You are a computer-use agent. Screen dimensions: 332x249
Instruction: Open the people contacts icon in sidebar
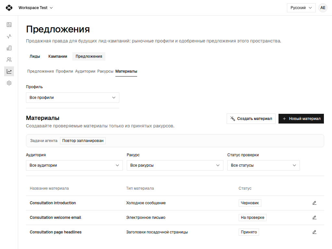pyautogui.click(x=9, y=60)
